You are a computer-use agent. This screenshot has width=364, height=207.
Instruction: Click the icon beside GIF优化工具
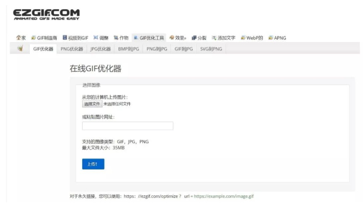tap(136, 37)
